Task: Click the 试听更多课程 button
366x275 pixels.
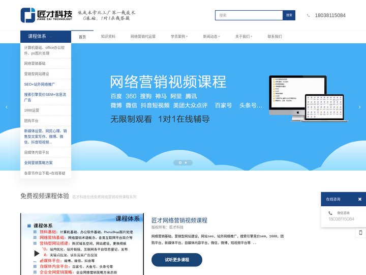Action: point(177,260)
